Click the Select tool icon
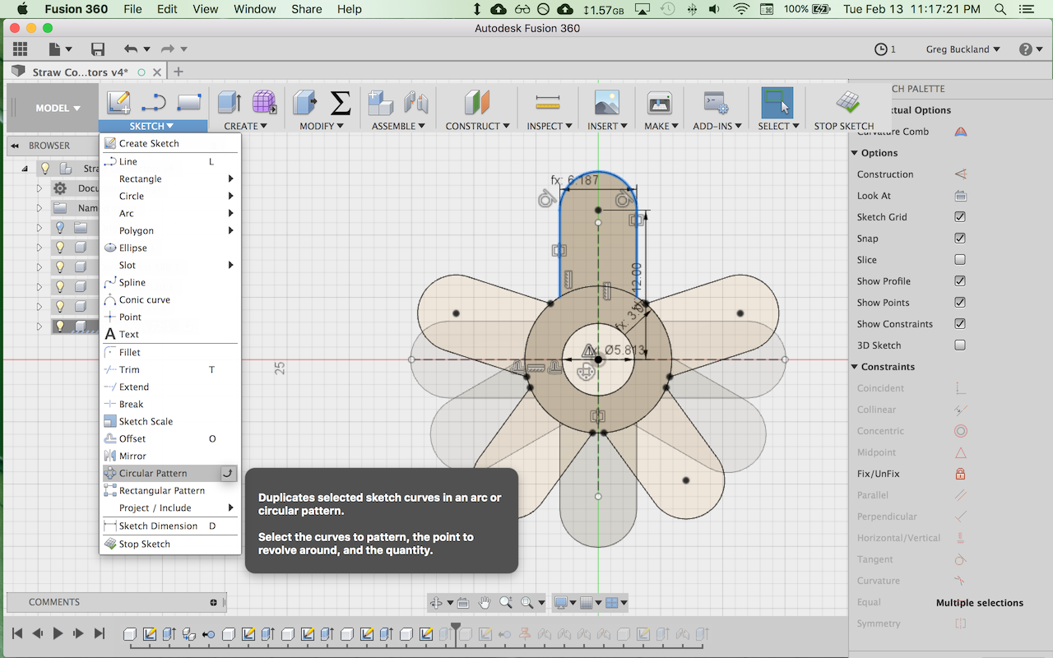 click(777, 103)
